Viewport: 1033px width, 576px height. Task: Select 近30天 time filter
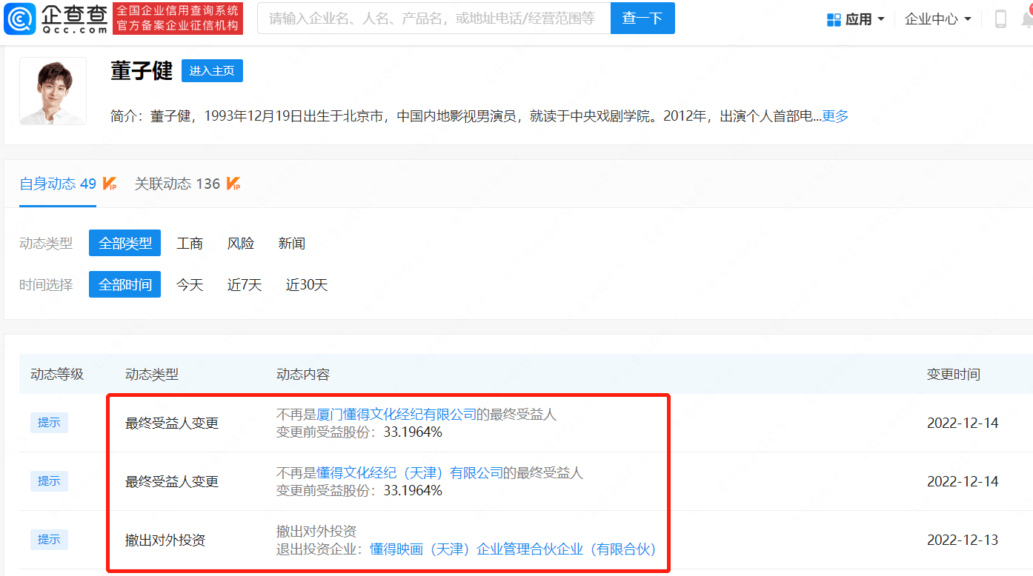(307, 284)
